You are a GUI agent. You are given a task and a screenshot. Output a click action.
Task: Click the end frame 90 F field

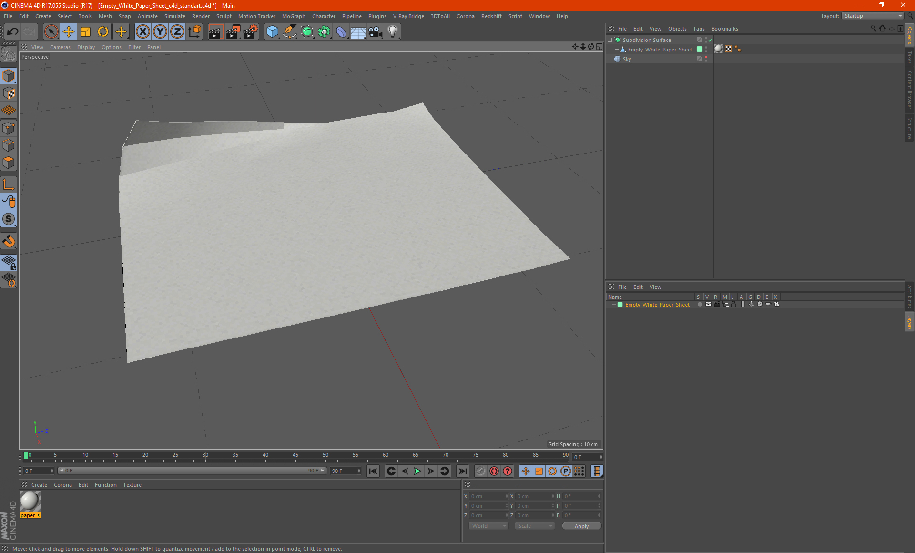(x=346, y=471)
